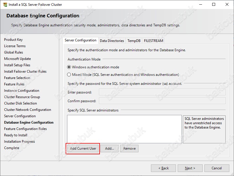Click the Ready to Install step

click(16, 135)
